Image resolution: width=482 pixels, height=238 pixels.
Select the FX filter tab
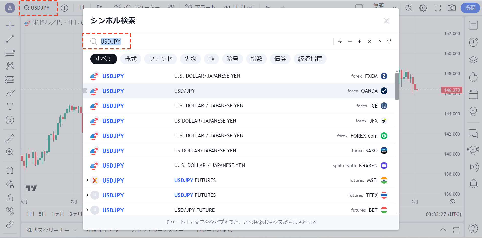click(211, 59)
